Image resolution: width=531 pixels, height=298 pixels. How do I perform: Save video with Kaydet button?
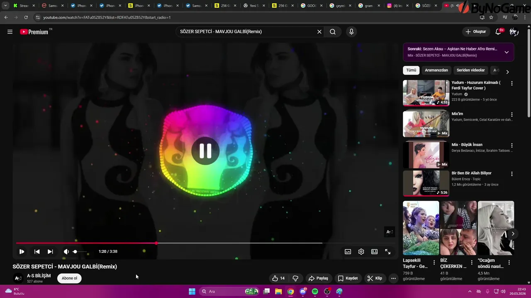tap(348, 278)
